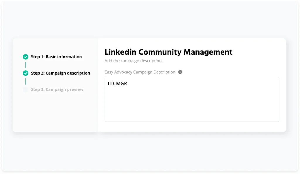Go to Step 3: Campaign preview

57,90
